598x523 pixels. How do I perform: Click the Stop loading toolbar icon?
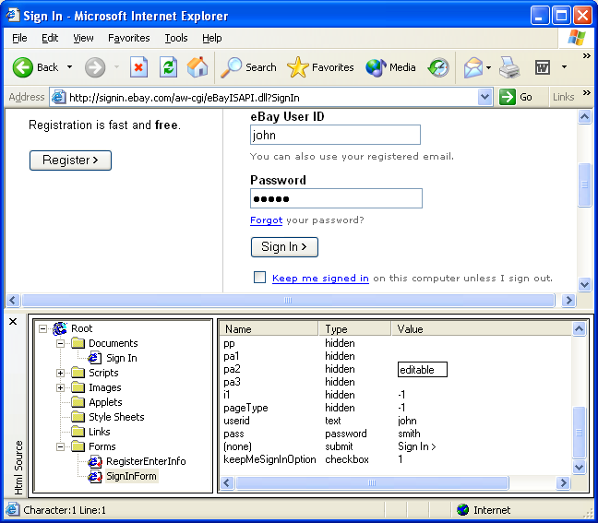pyautogui.click(x=138, y=67)
